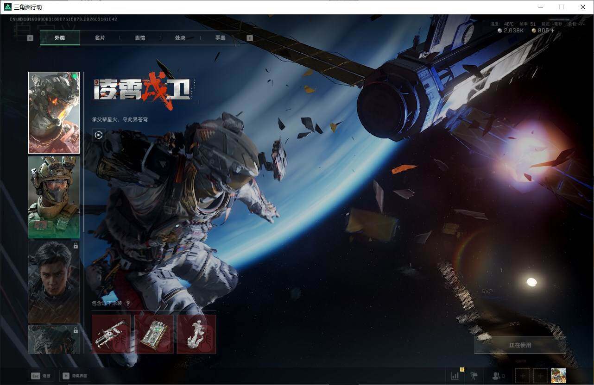
Task: Open the player avatar in bottom corner
Action: click(559, 376)
